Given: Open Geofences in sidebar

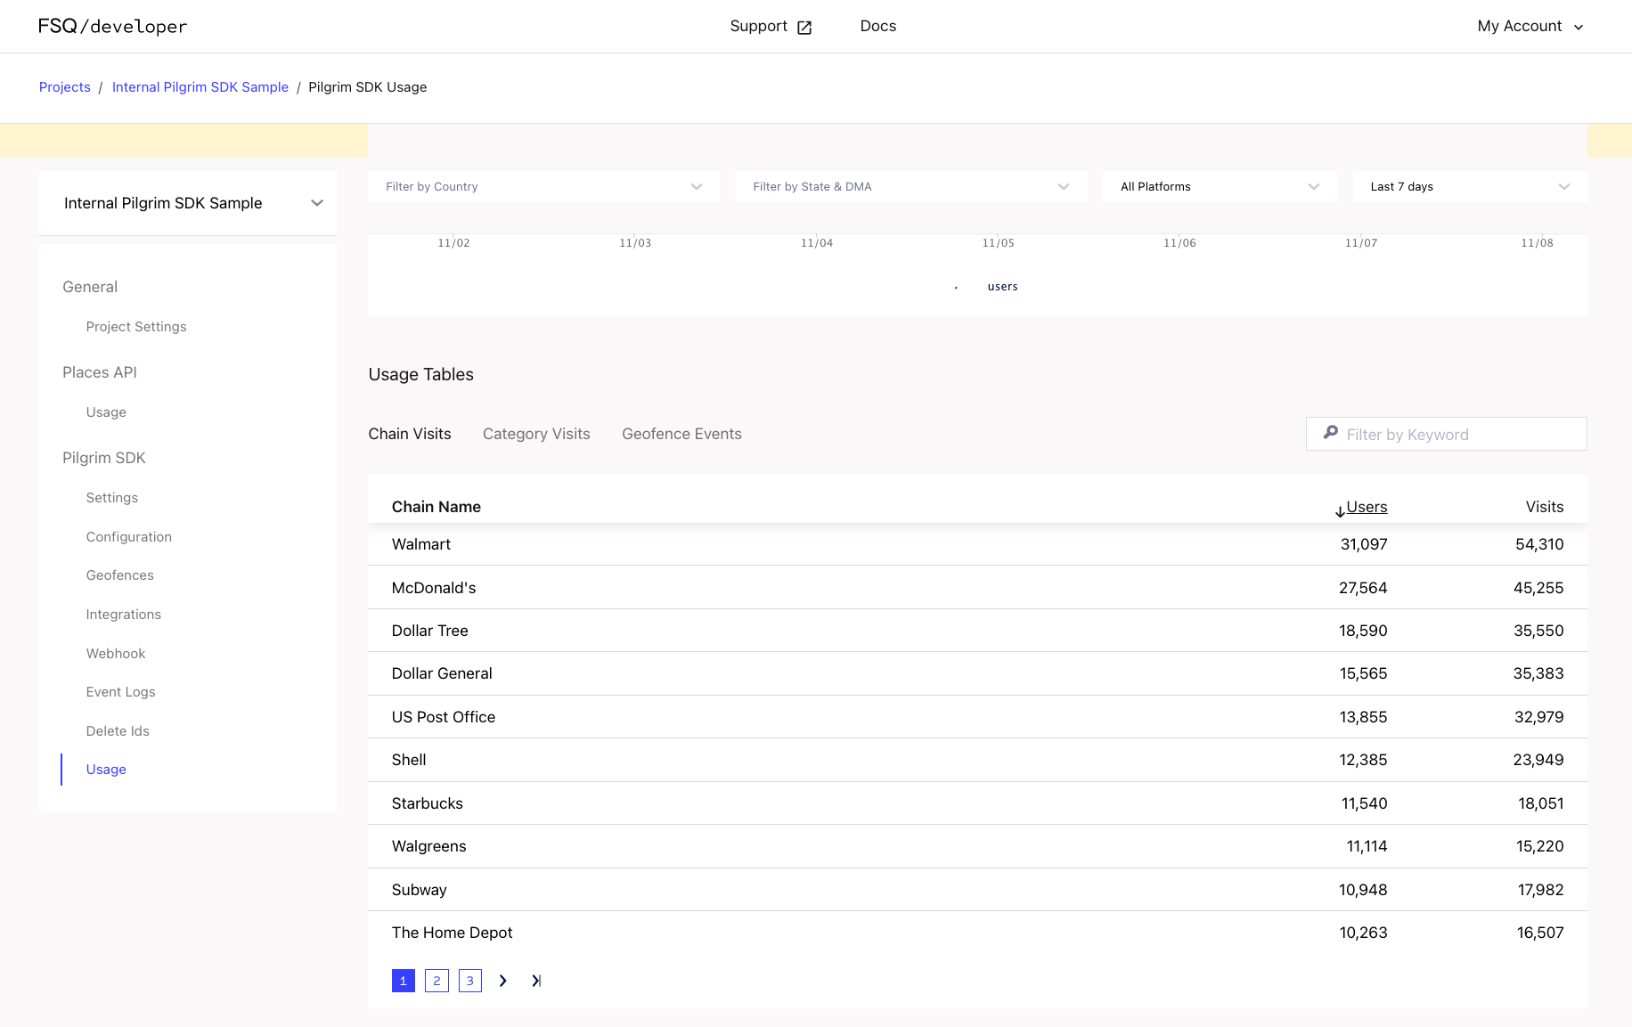Looking at the screenshot, I should click(120, 575).
